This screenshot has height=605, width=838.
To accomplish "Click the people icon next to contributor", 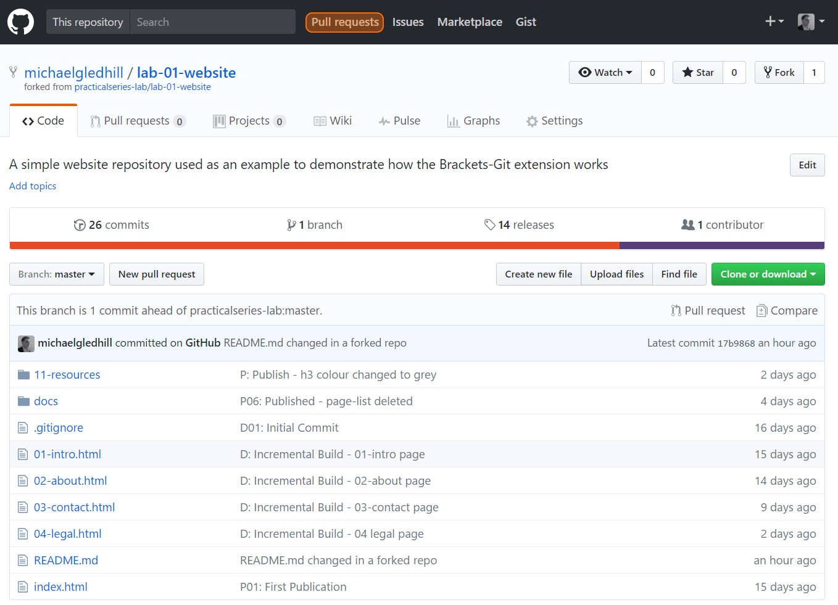I will point(687,224).
